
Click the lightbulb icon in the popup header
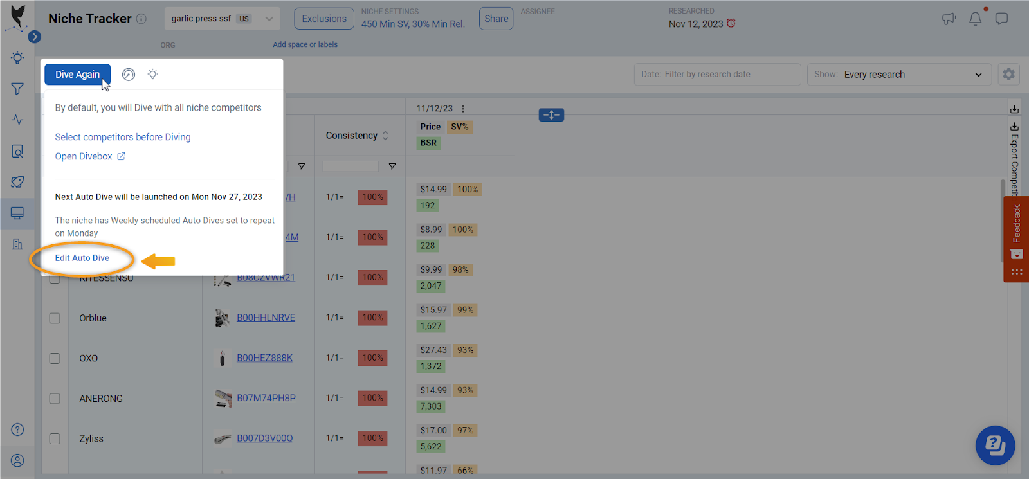tap(152, 75)
